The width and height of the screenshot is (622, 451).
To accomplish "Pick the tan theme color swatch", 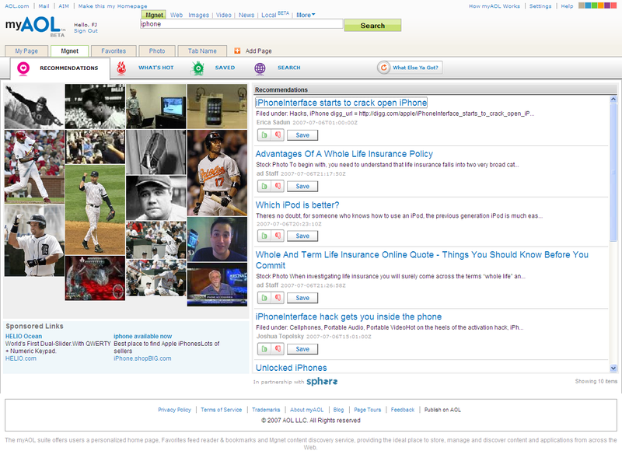I will (582, 5).
